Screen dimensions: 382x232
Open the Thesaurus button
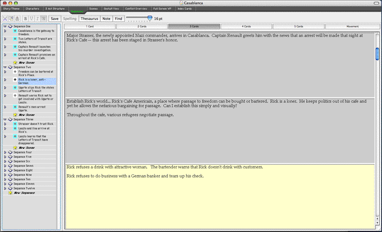[x=89, y=19]
